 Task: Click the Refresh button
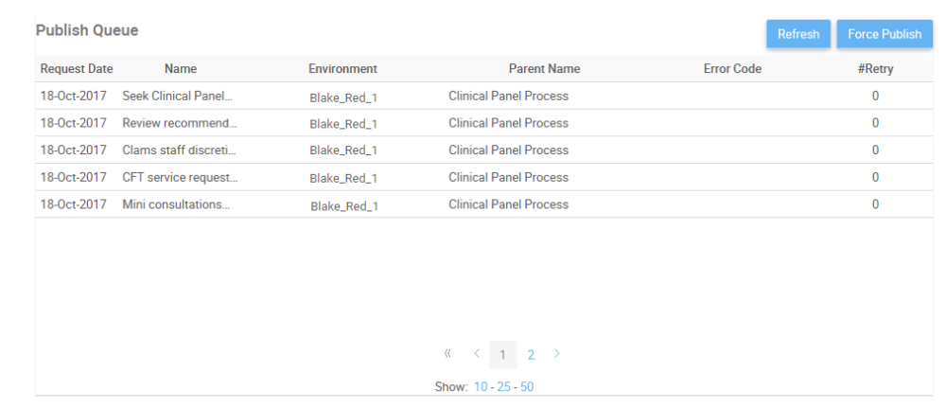click(x=798, y=34)
